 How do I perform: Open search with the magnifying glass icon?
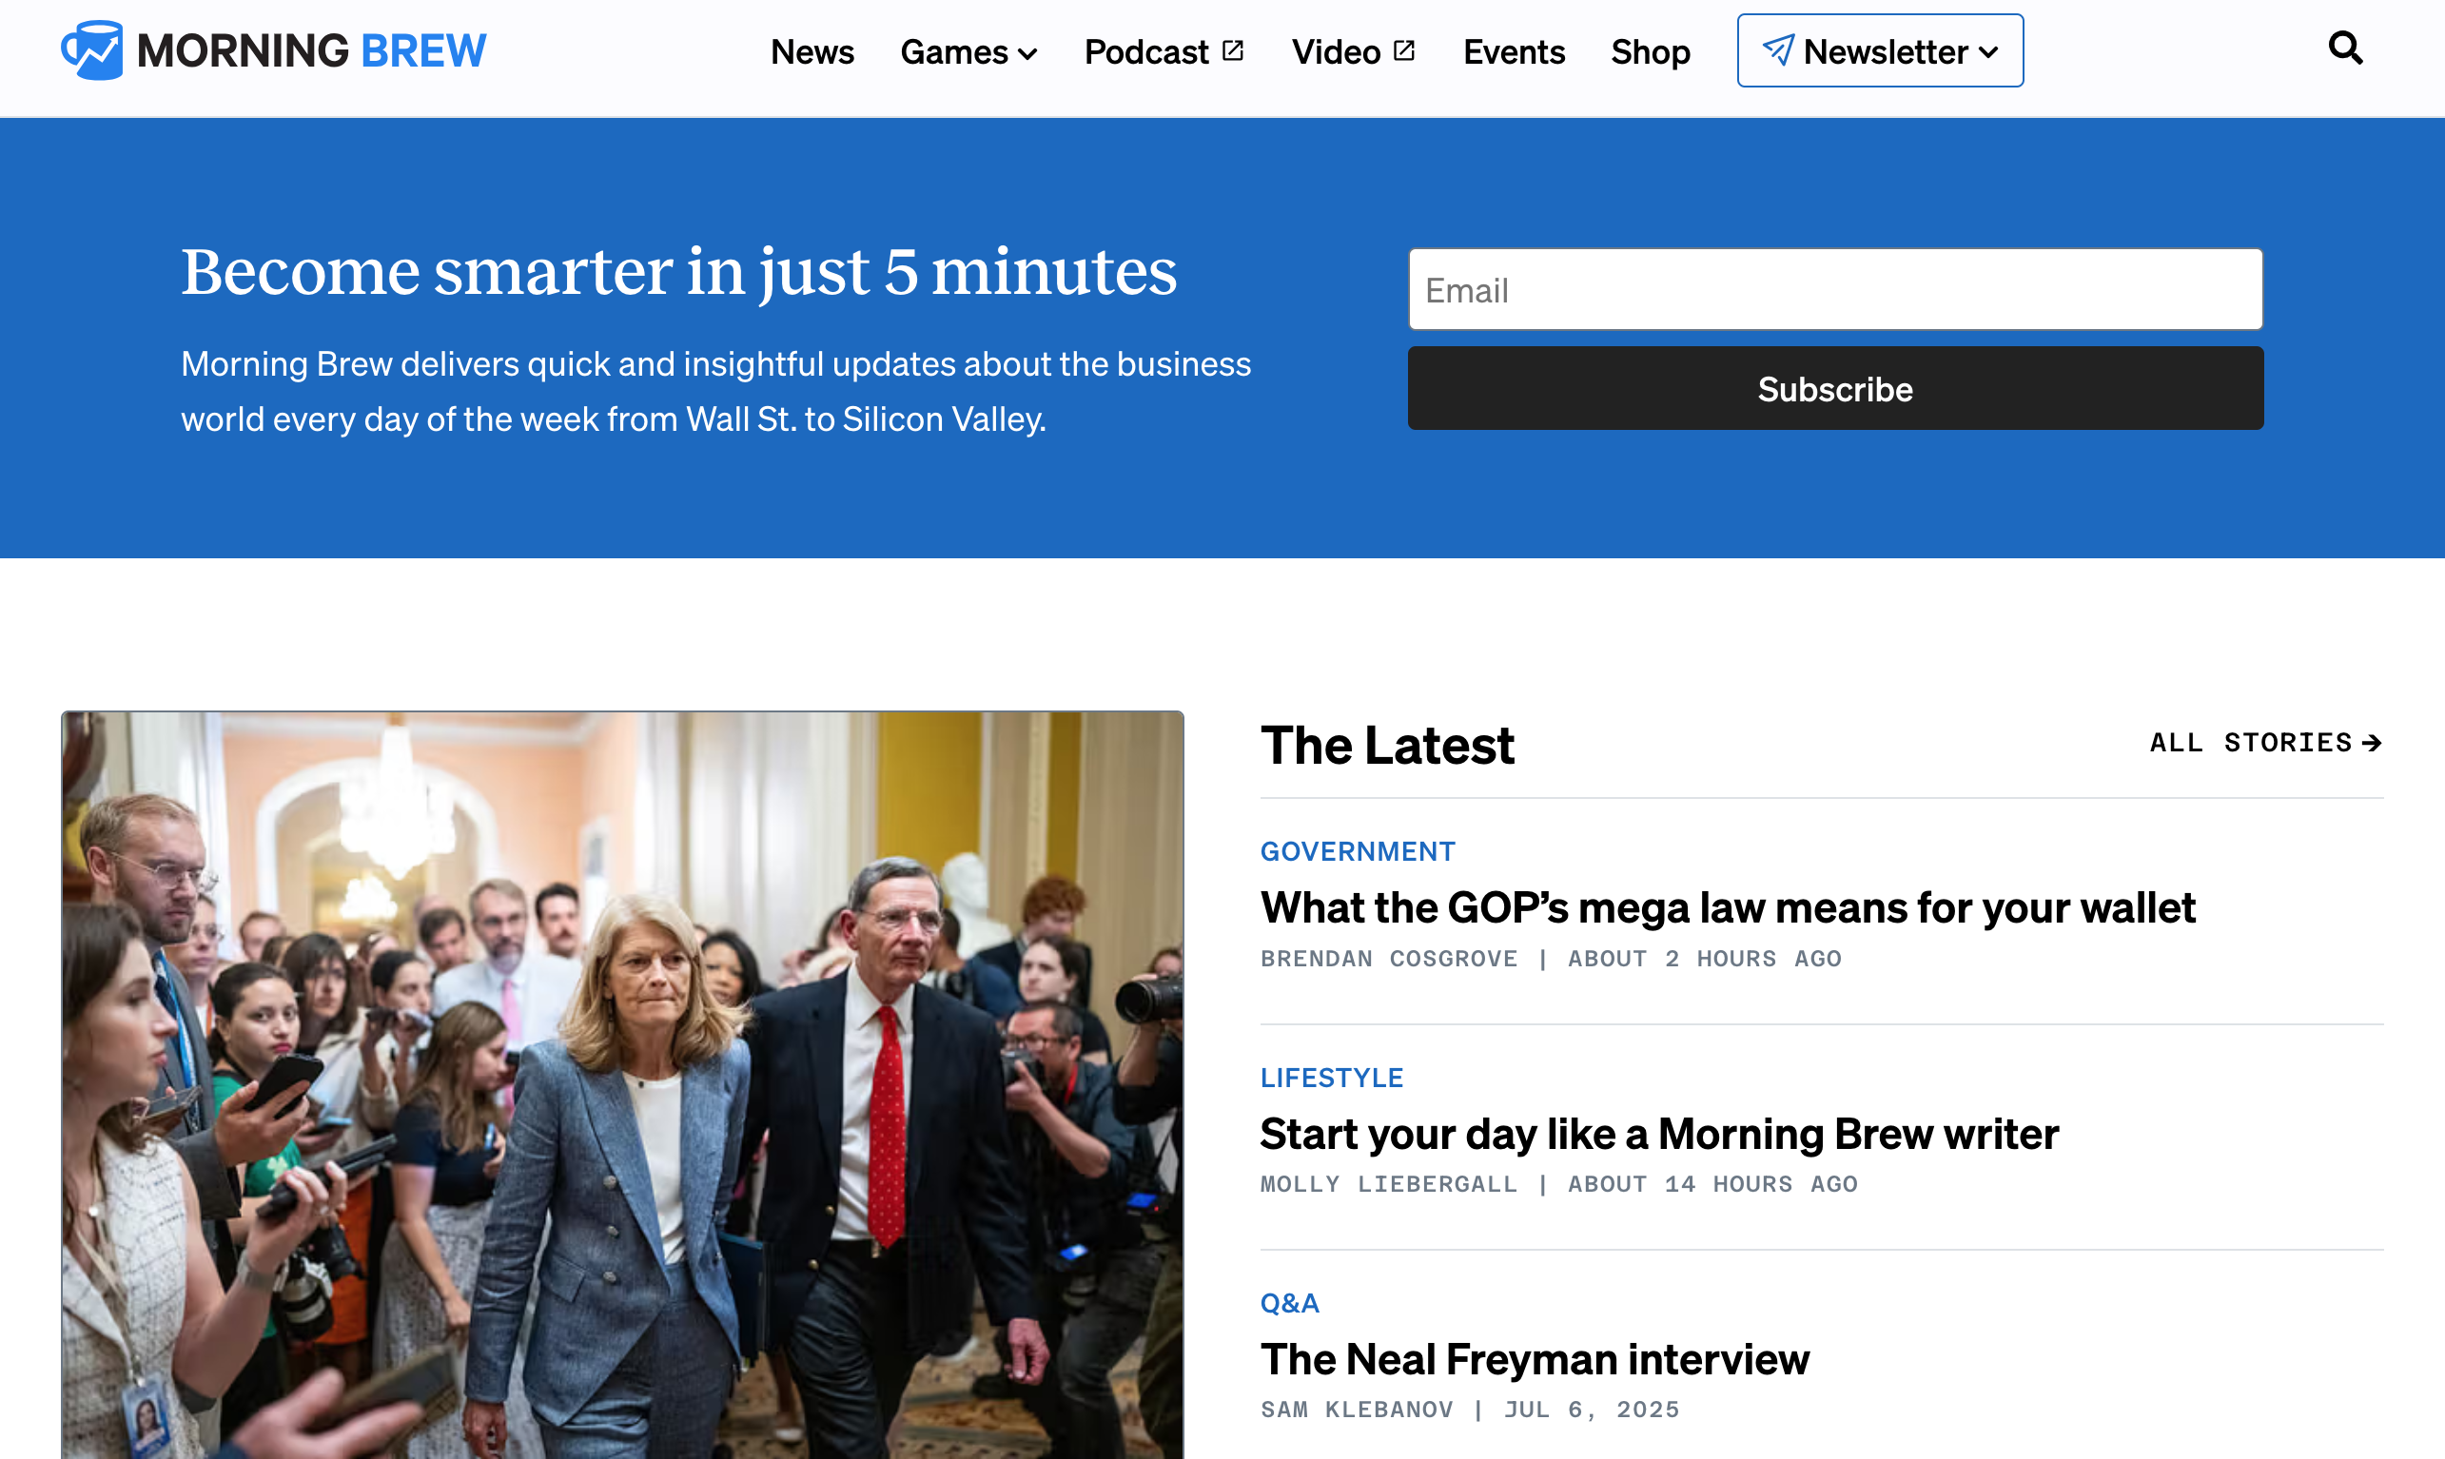(x=2345, y=48)
